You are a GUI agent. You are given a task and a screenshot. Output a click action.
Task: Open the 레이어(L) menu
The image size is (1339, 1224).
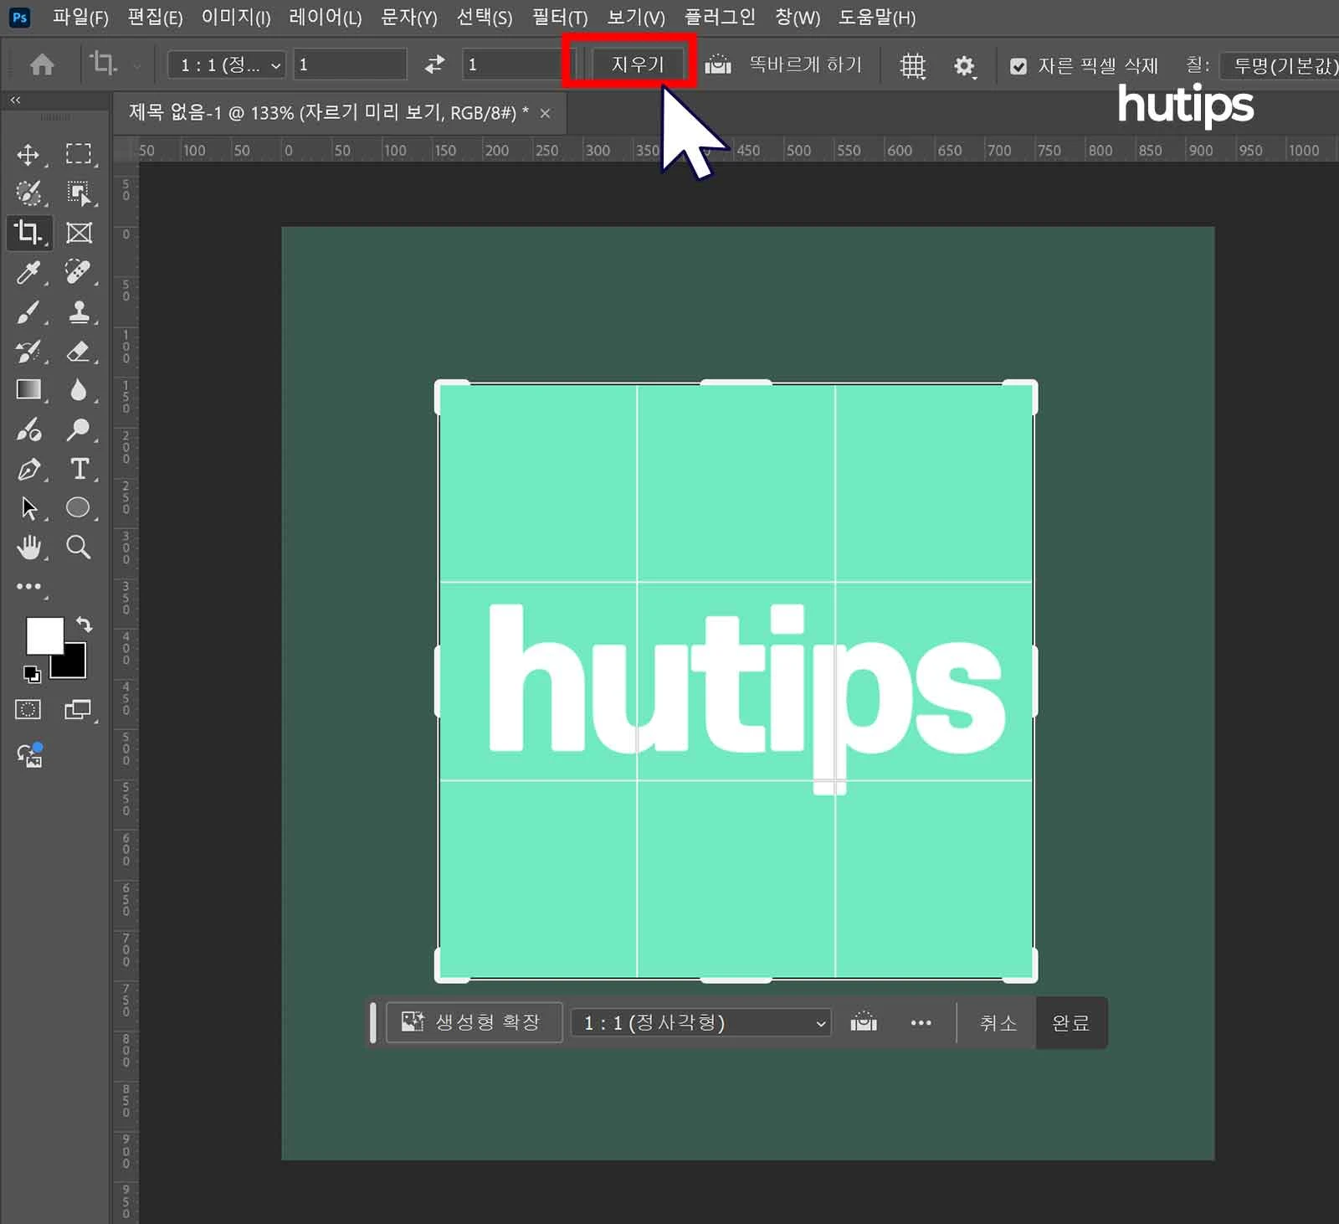tap(325, 18)
